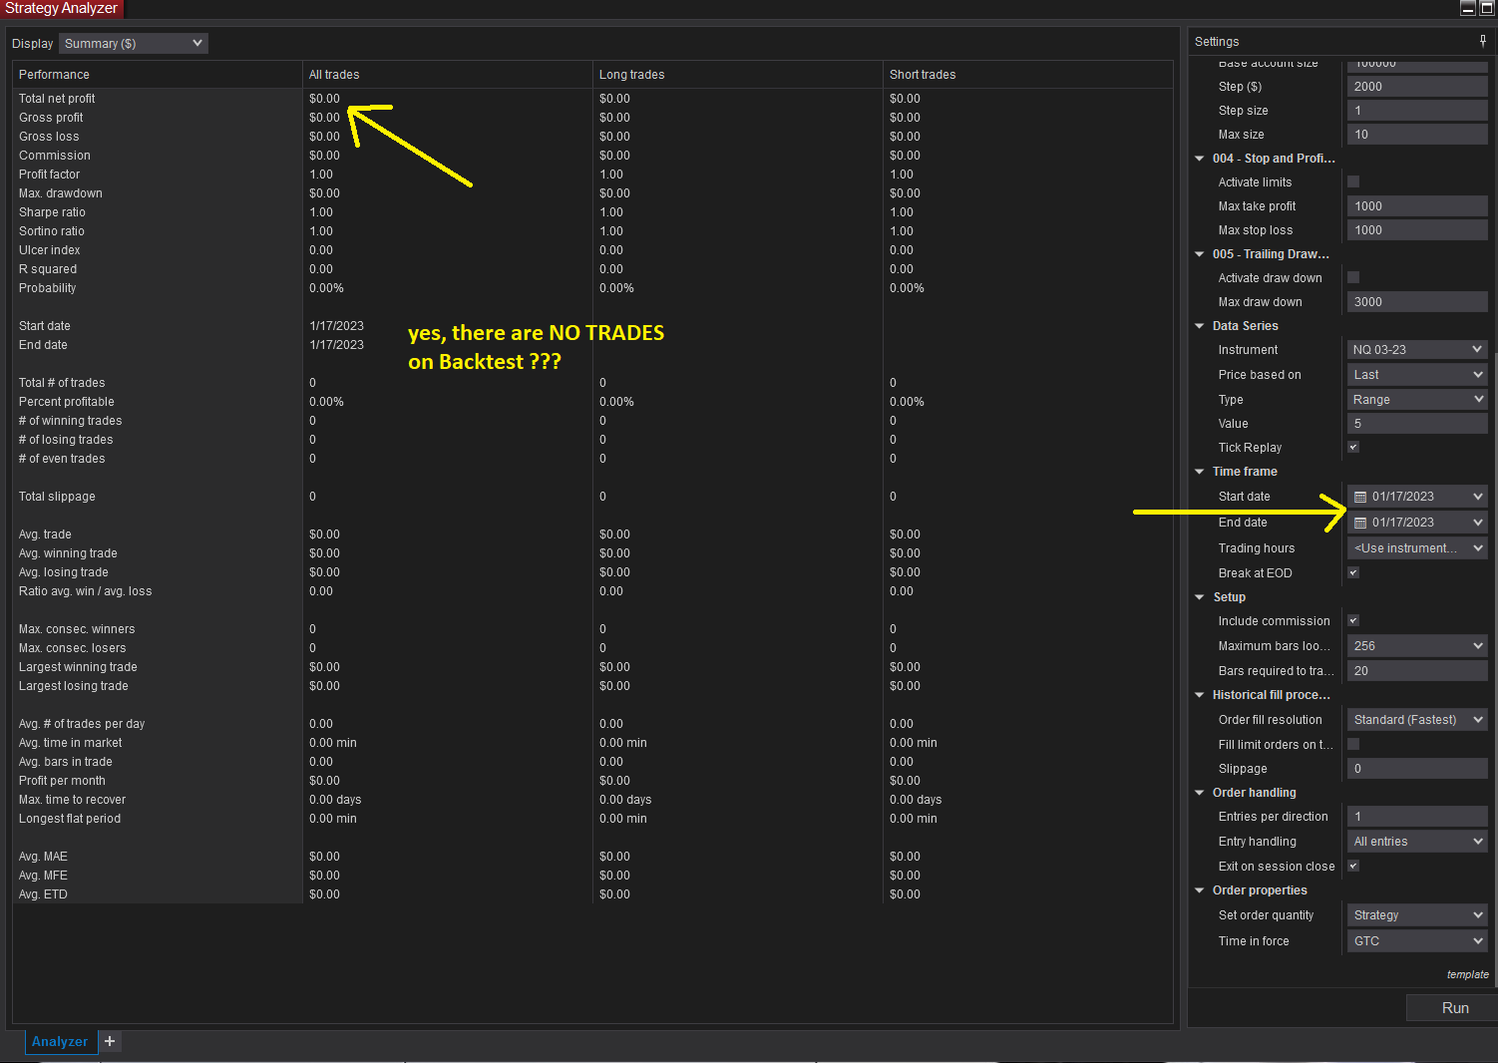Select the Total net profit row
This screenshot has height=1063, width=1498.
[x=592, y=99]
